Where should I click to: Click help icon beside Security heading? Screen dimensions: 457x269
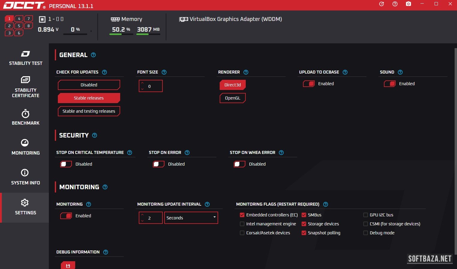coord(94,135)
